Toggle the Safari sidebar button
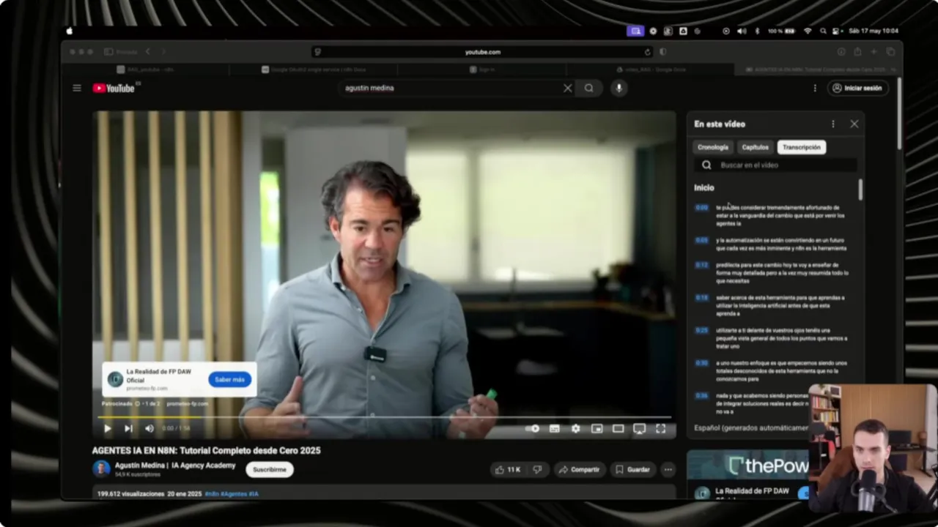This screenshot has height=527, width=938. [108, 52]
